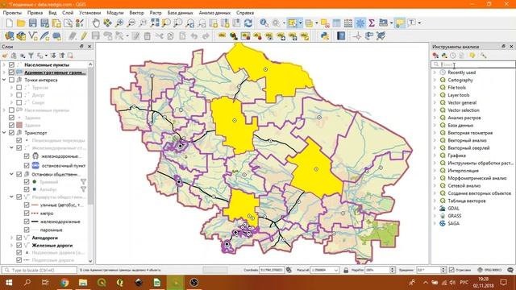Toggle the Транспорт group checkbox
The width and height of the screenshot is (516, 290).
tap(11, 133)
